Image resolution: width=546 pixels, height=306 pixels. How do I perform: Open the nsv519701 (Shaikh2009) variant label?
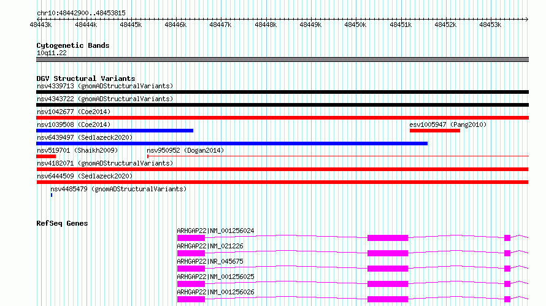[77, 150]
